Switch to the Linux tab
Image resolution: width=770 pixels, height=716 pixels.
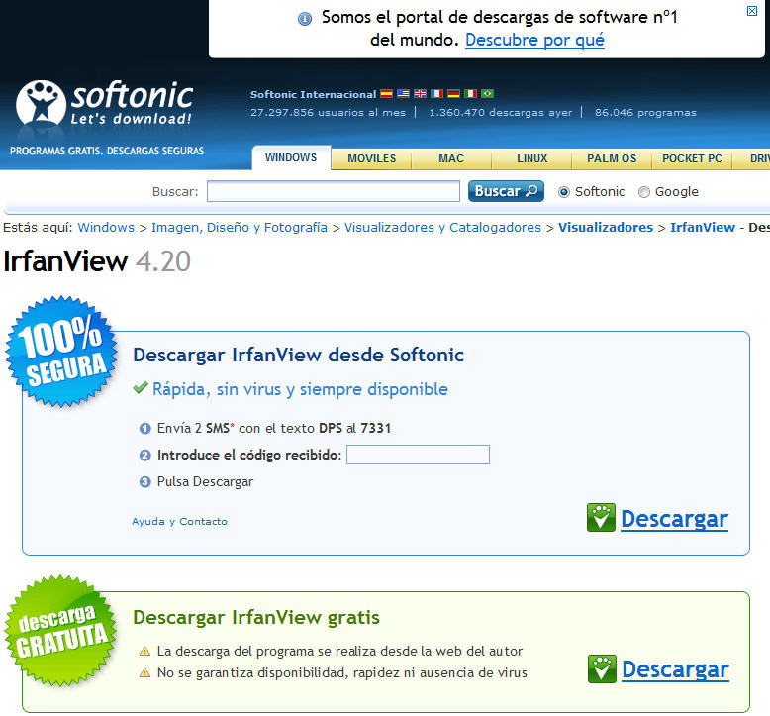coord(531,158)
